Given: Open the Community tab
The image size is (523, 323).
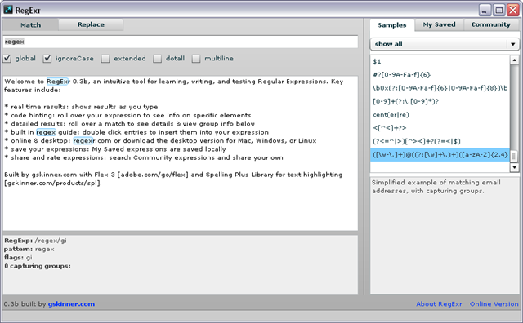Looking at the screenshot, I should pos(491,24).
